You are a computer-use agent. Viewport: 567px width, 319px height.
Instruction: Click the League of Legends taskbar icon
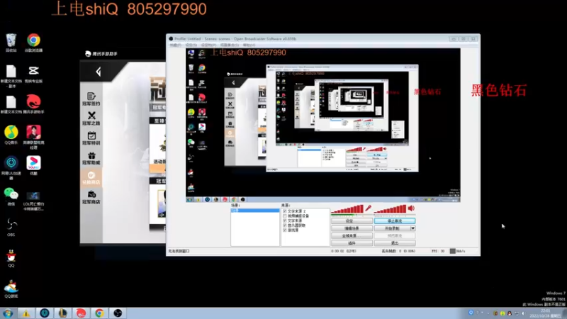62,313
